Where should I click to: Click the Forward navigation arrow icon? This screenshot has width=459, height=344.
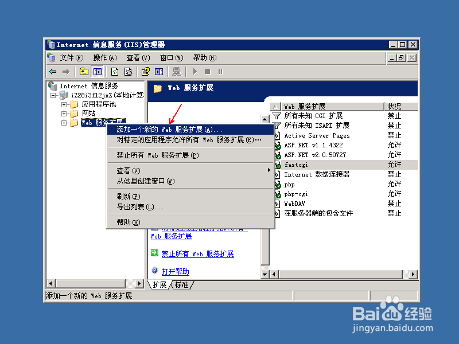(67, 71)
